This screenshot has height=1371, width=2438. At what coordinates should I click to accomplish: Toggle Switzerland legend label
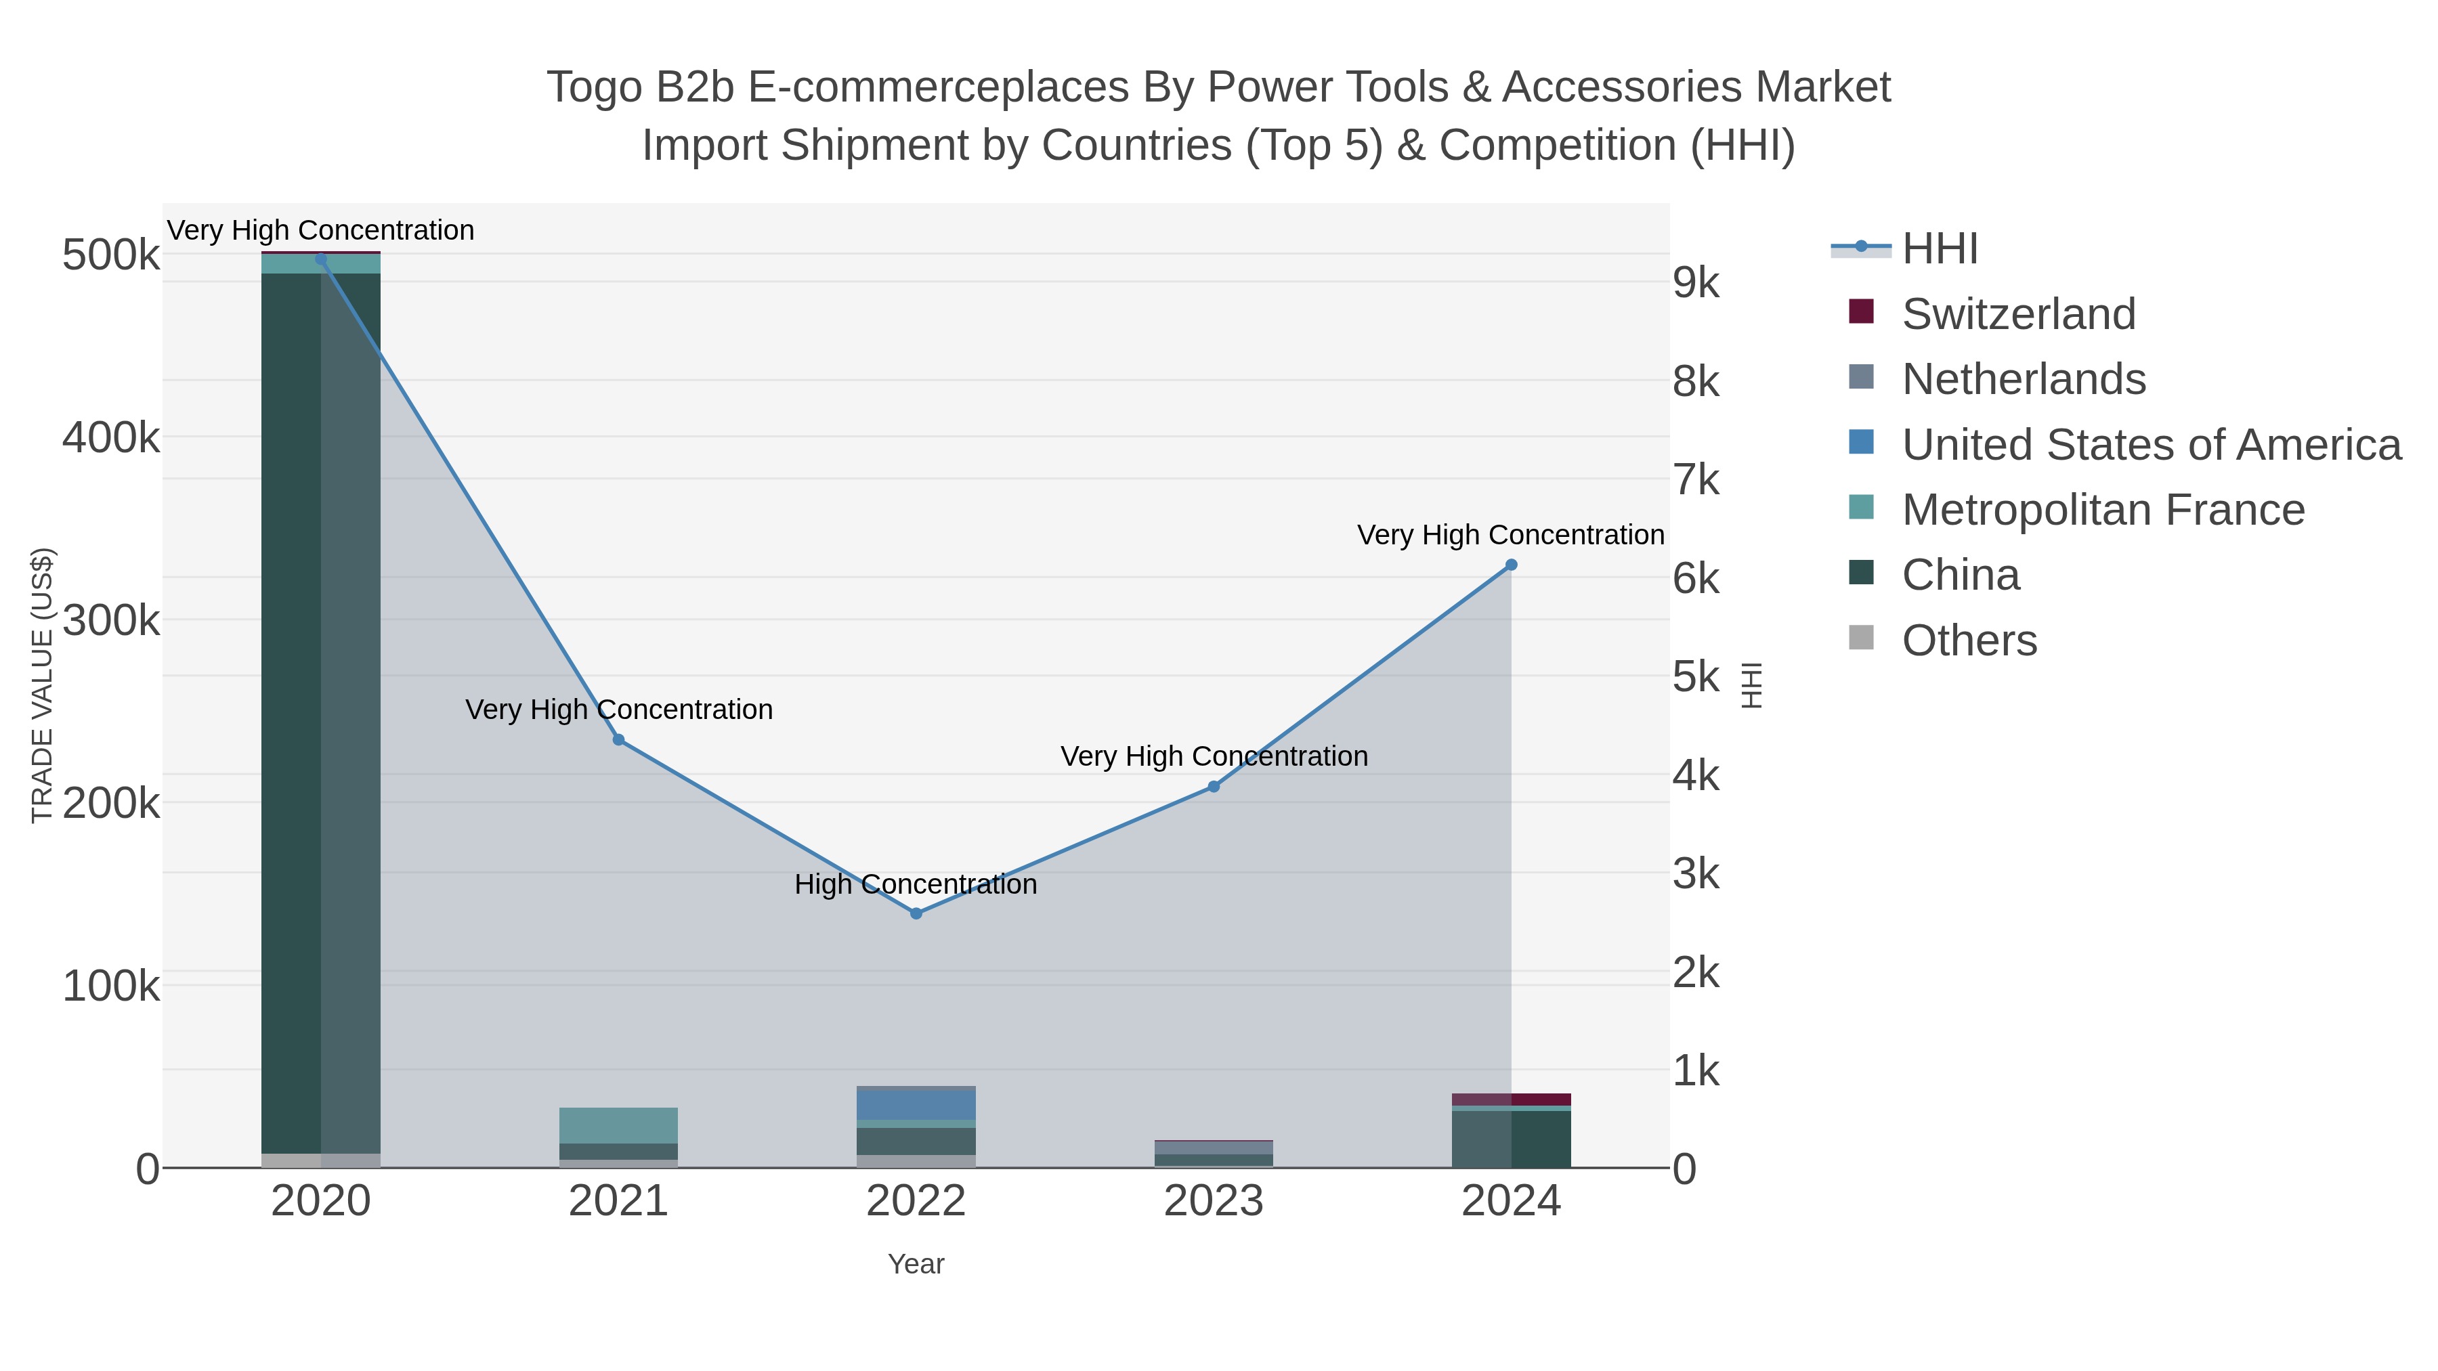coord(2019,313)
